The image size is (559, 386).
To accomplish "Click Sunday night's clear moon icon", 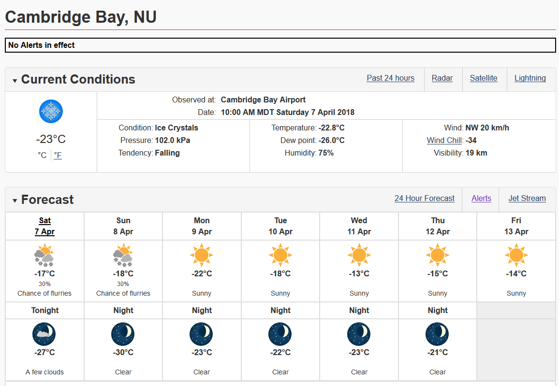I will pos(123,334).
